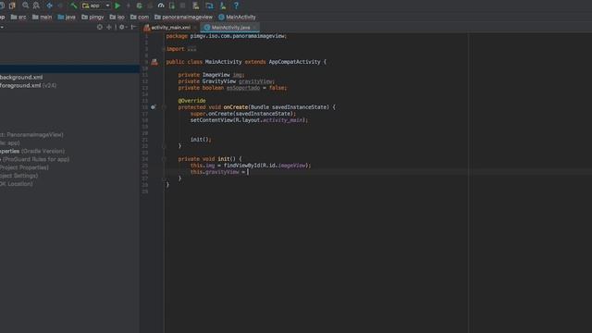Click the 'private boolean' field line
This screenshot has height=333, width=592.
click(232, 88)
